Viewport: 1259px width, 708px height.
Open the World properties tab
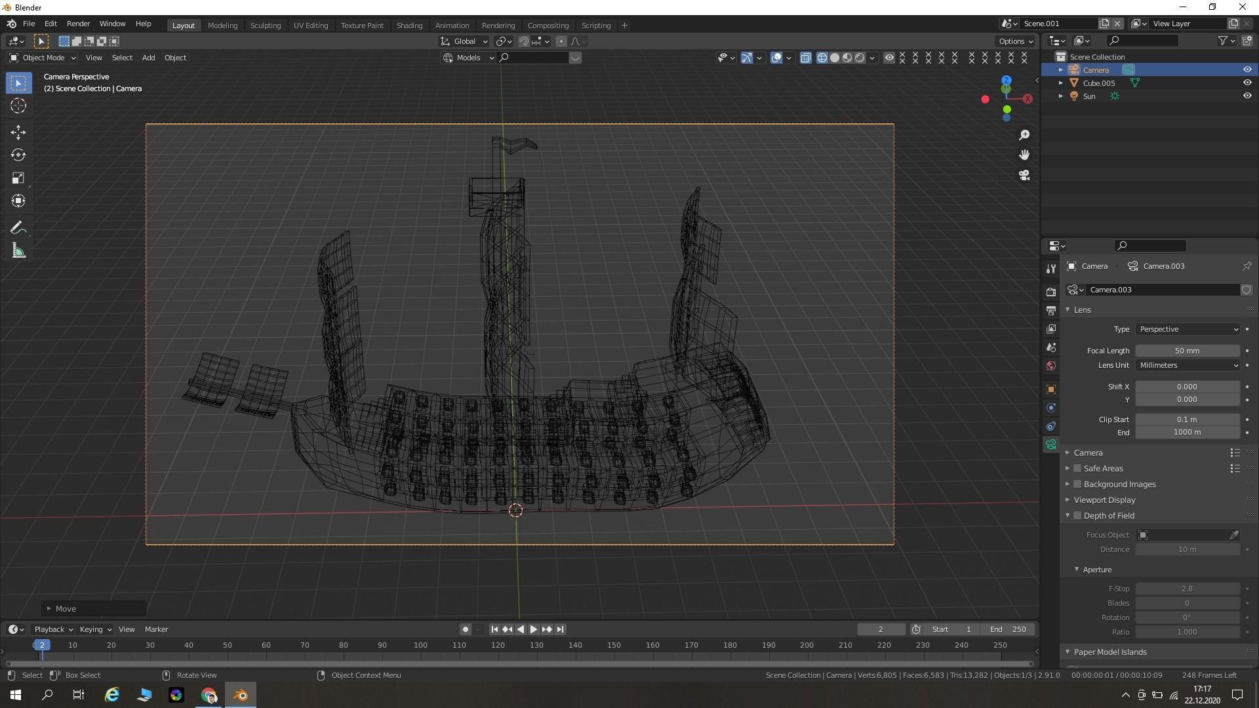(1051, 366)
